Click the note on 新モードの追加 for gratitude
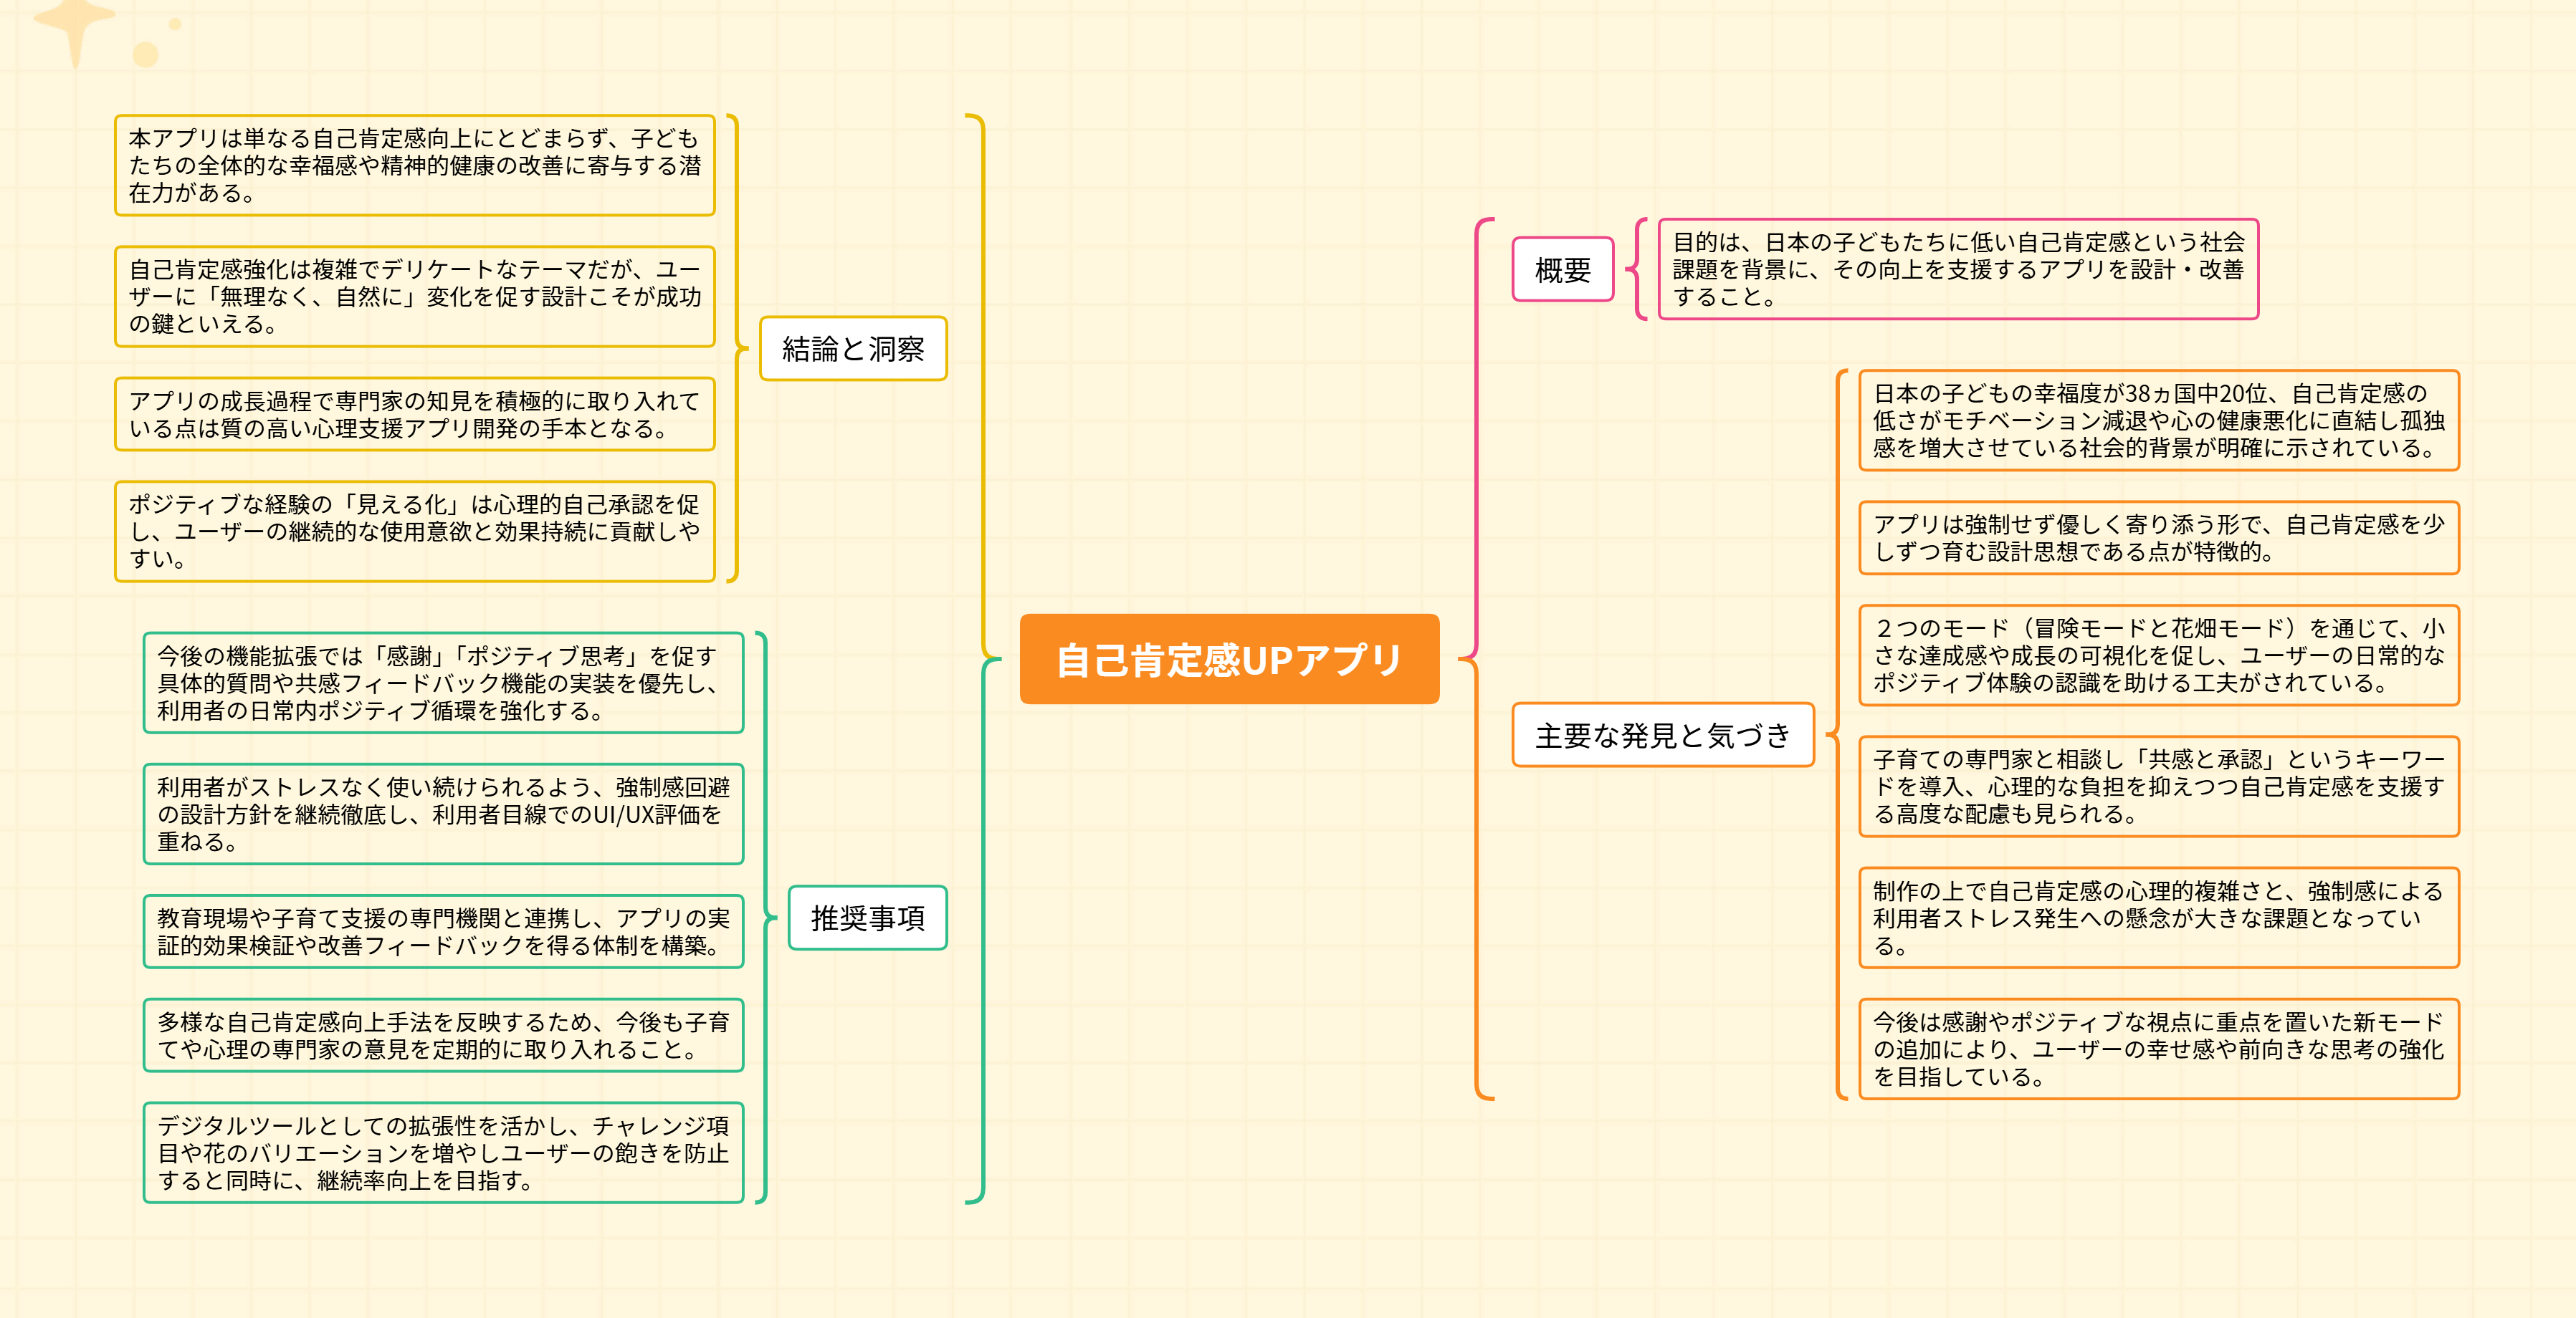 (2158, 1048)
